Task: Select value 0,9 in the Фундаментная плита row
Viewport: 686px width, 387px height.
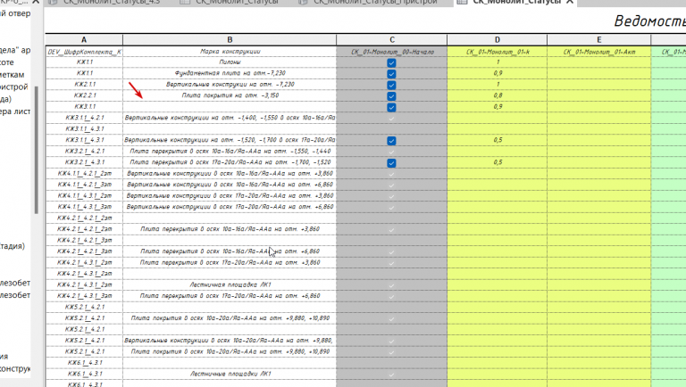Action: (x=497, y=73)
